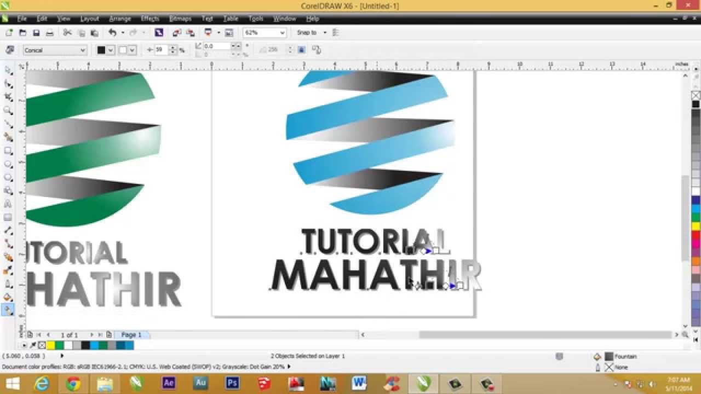Click the Import icon
This screenshot has width=701, height=394.
click(176, 33)
